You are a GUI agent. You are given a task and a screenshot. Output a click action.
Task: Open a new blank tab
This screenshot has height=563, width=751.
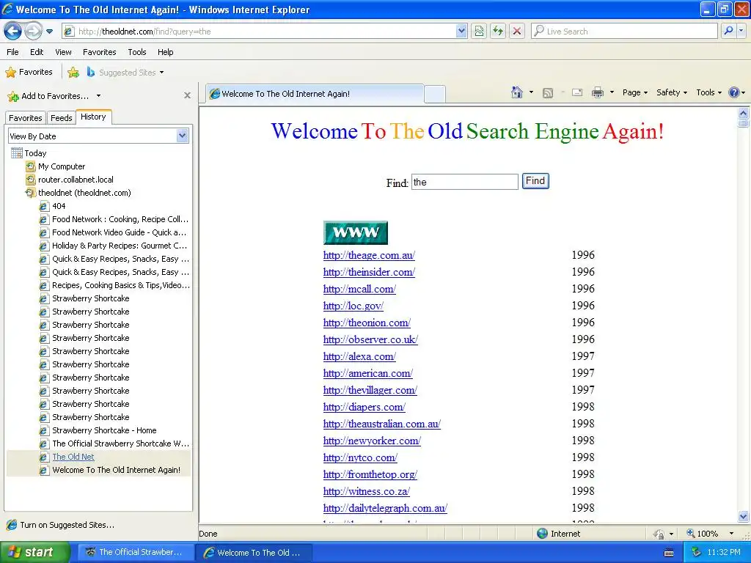(435, 95)
